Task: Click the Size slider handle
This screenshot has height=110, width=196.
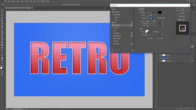Action: tap(148, 26)
